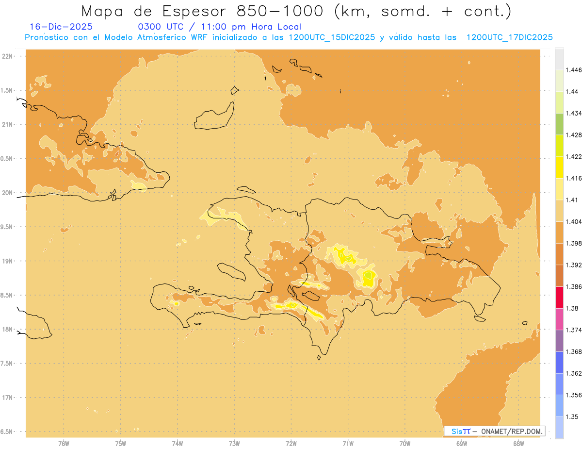
Task: Select the red legend swatch between 1.38 and 1.386
Action: (x=559, y=297)
